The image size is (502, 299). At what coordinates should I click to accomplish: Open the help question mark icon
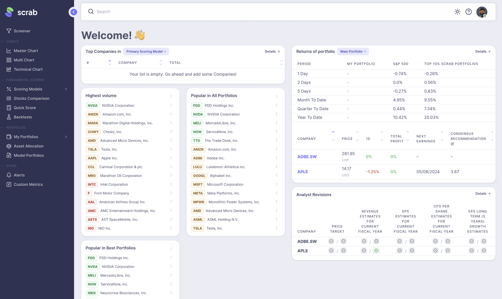(x=469, y=12)
